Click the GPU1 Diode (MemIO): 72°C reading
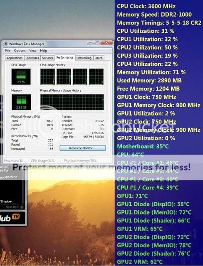This screenshot has width=203, height=266. tap(154, 212)
